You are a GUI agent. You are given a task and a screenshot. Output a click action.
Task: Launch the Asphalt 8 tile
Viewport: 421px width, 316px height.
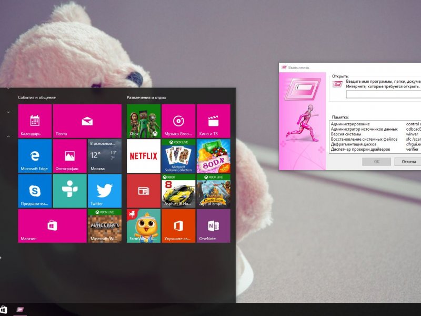[x=178, y=191]
